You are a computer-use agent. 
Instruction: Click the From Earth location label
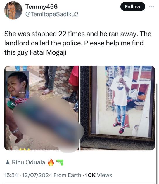point(67,175)
